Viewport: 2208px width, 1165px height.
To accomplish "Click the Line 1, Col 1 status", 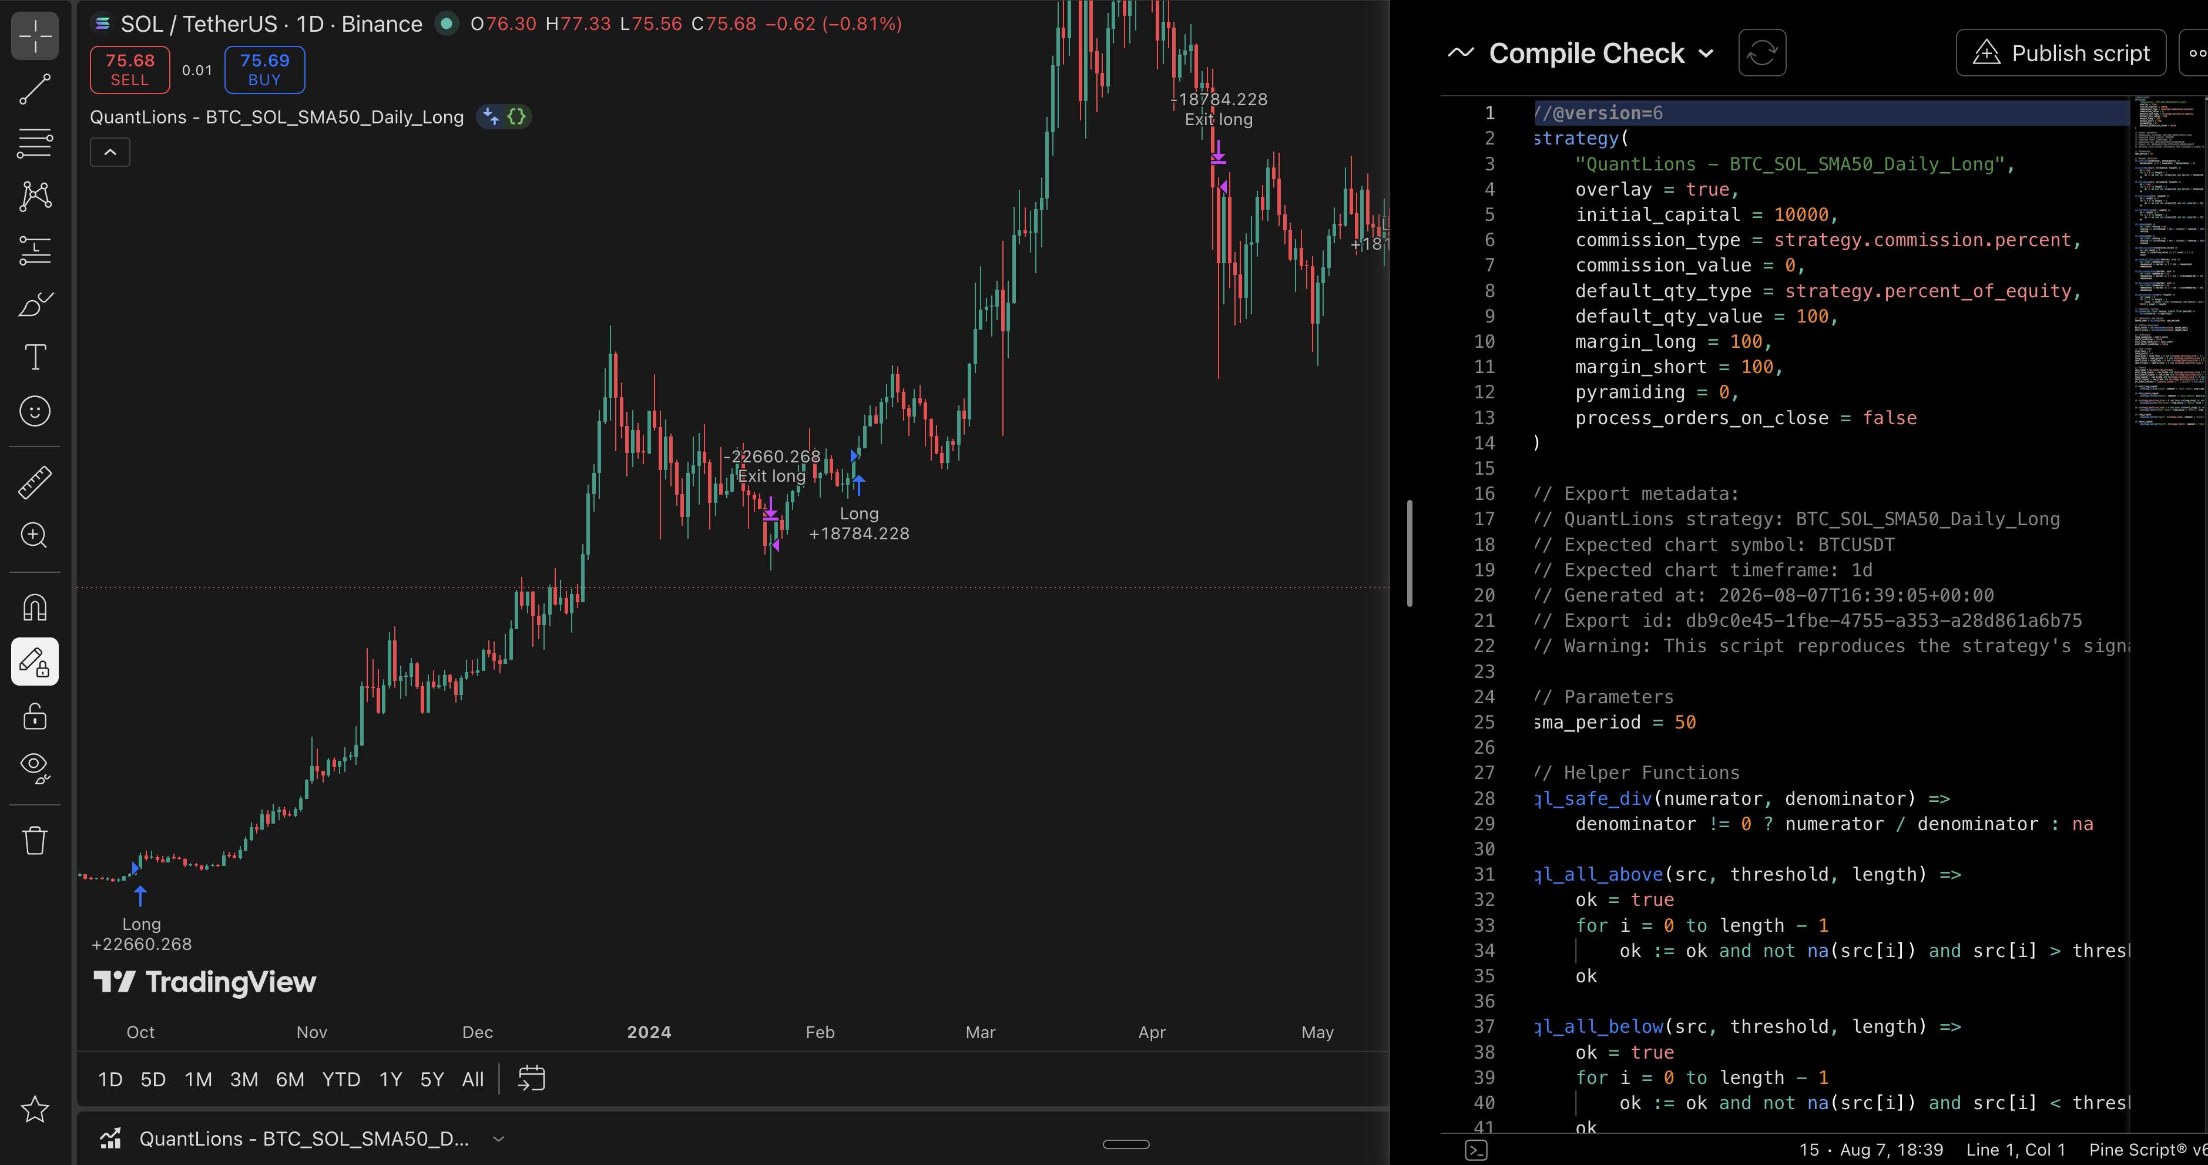I will [2015, 1150].
